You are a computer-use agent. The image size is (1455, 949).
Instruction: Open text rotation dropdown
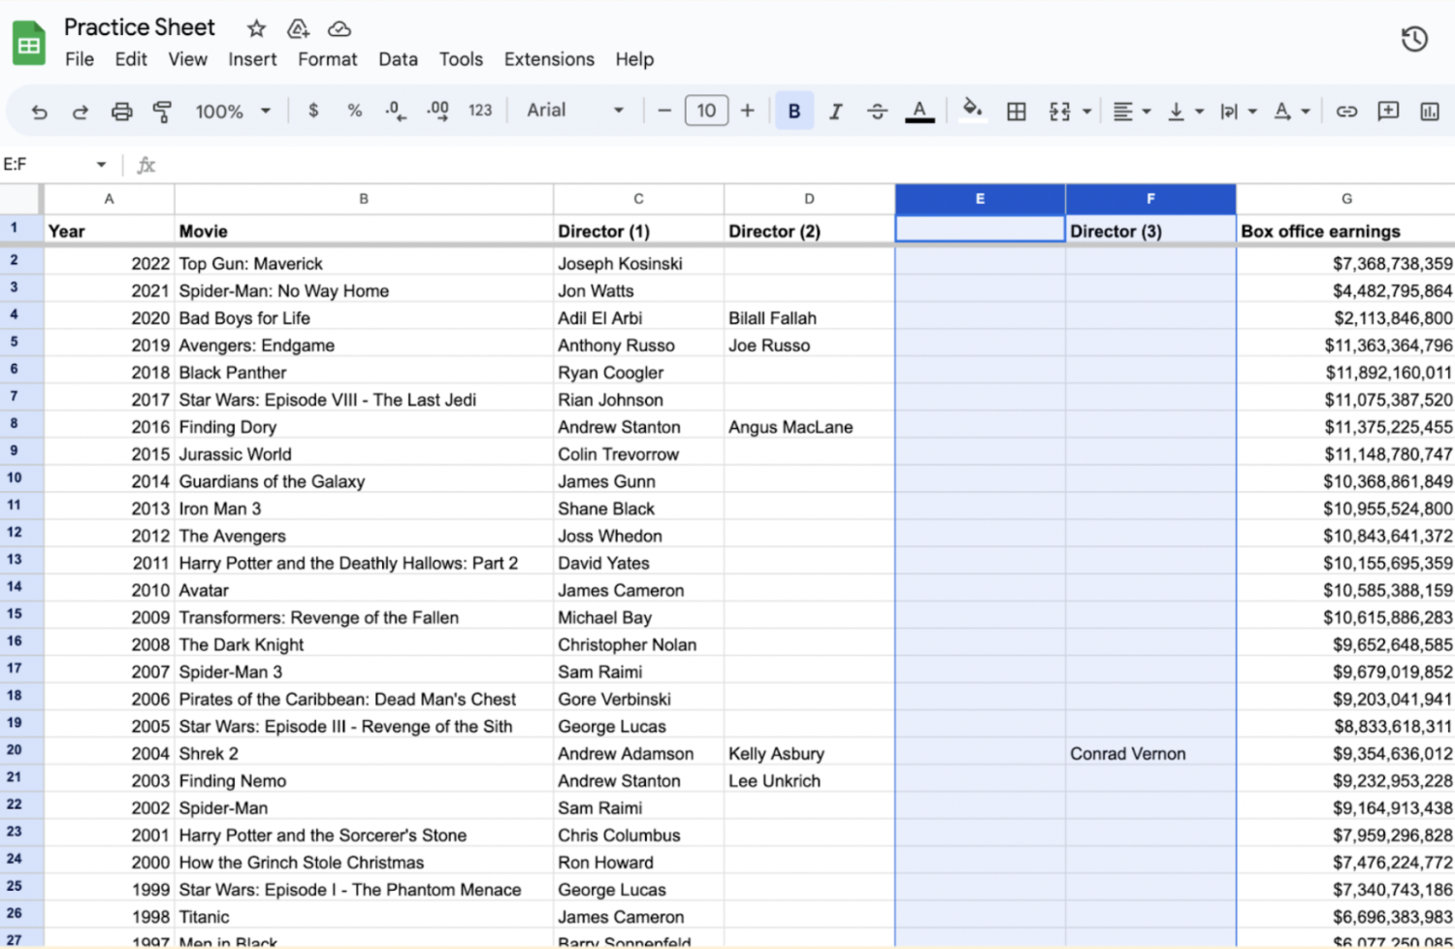click(1291, 112)
